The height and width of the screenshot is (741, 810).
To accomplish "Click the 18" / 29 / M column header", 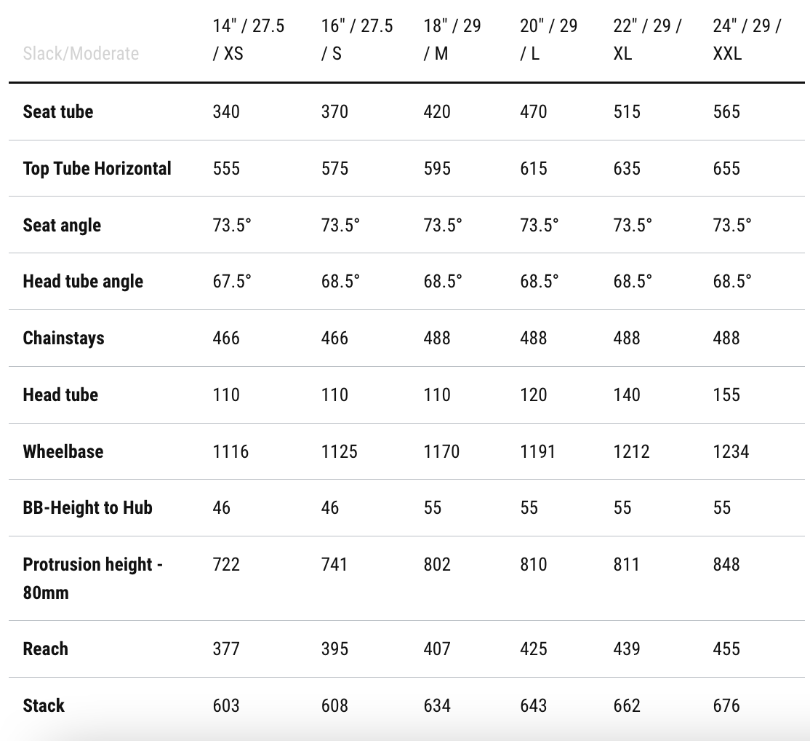I will click(x=452, y=40).
